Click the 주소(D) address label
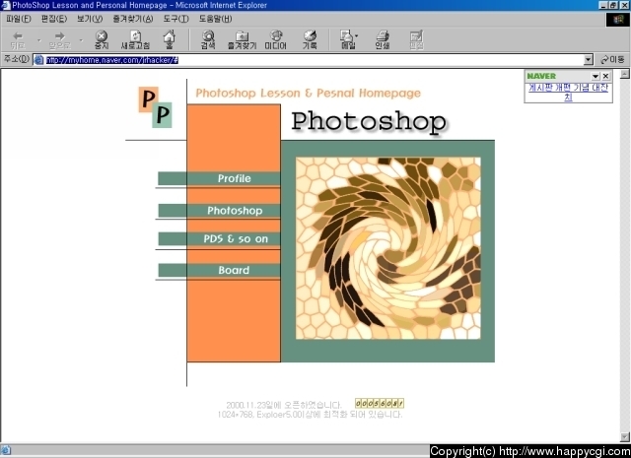 (x=17, y=59)
